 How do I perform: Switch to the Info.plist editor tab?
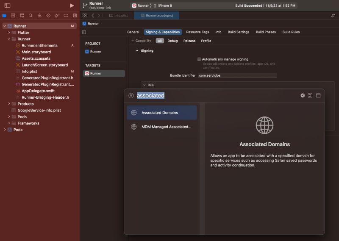119,16
